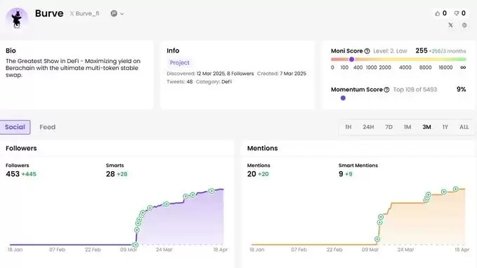Select the Social tab
Viewport: 477px width, 268px height.
click(15, 127)
